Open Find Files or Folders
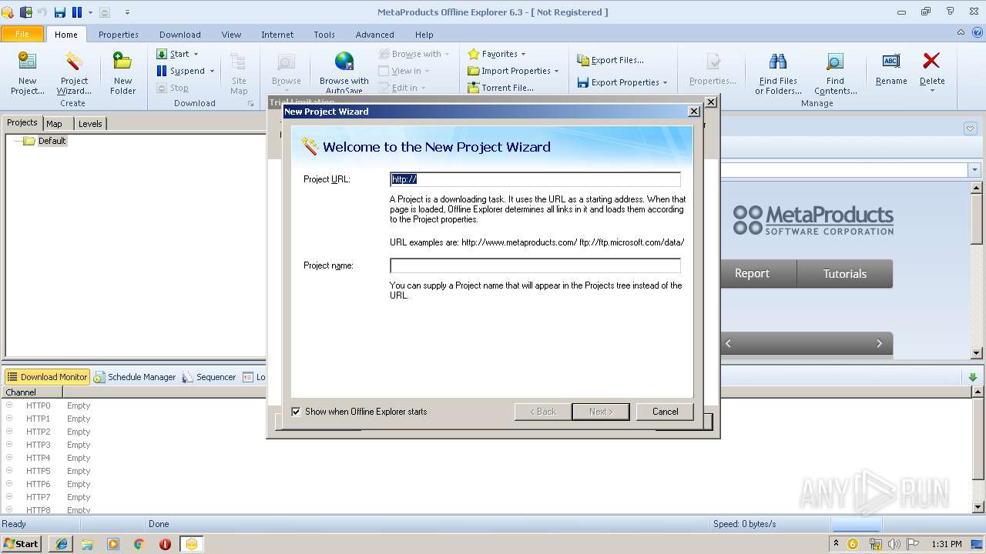This screenshot has width=986, height=554. point(778,73)
